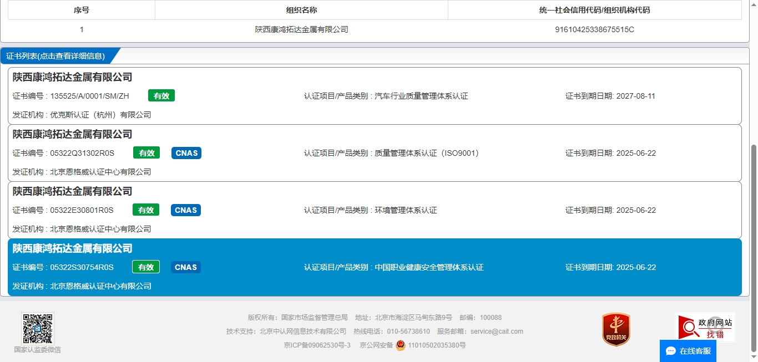Click the 证书列表(点击查看详细信息) tab header
The height and width of the screenshot is (362, 758).
pos(55,56)
